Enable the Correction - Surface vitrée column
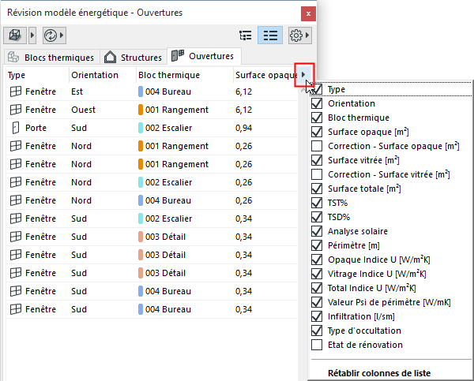Image resolution: width=474 pixels, height=381 pixels. coord(317,174)
